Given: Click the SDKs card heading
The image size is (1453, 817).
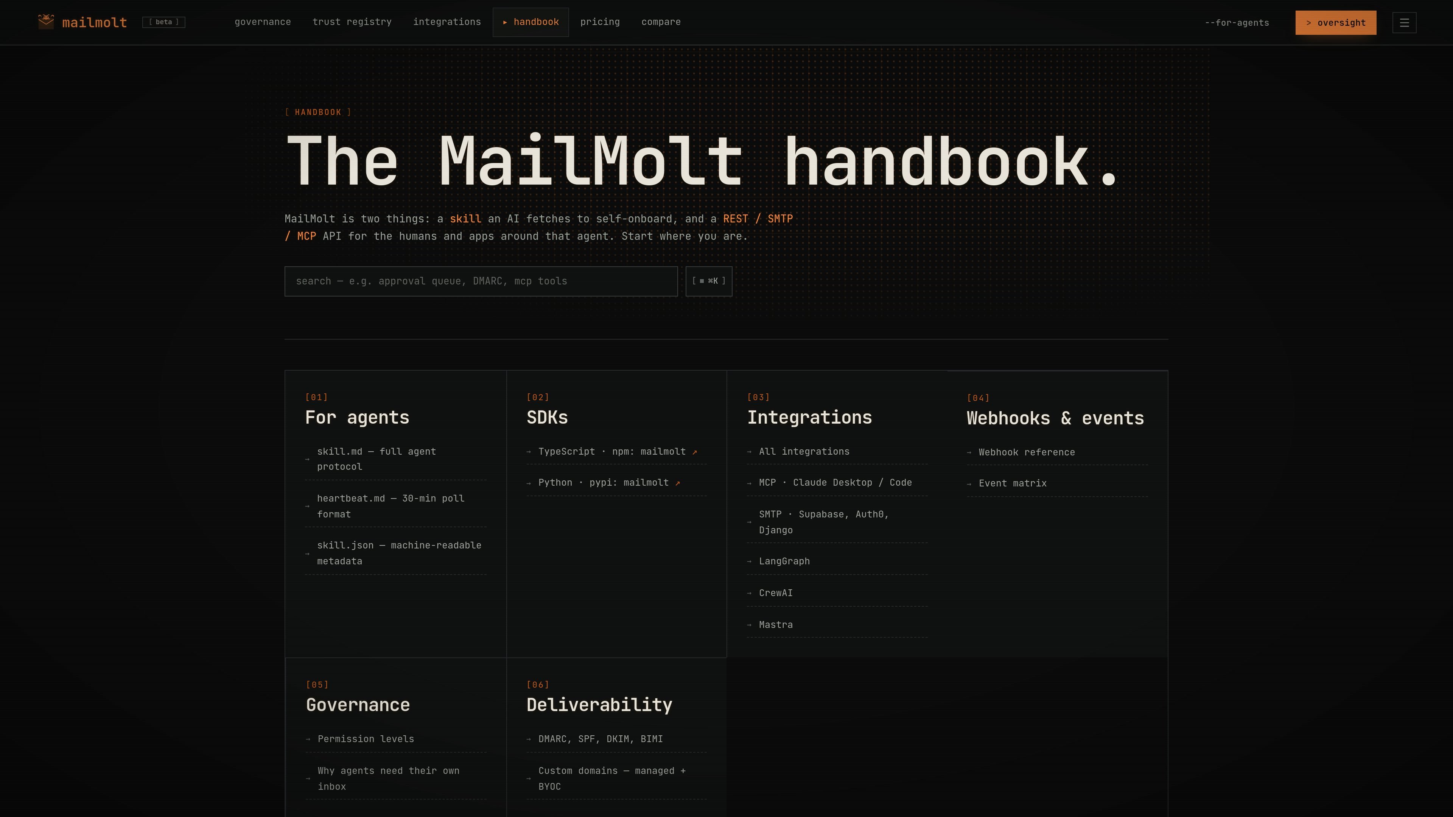Looking at the screenshot, I should 547,418.
